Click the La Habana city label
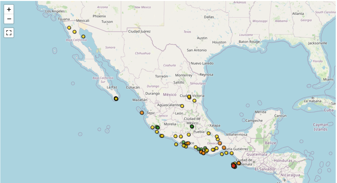 coord(313,101)
